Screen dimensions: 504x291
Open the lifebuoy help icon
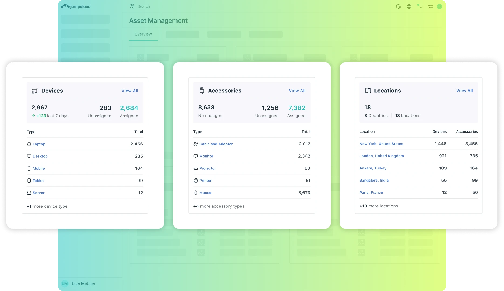[x=409, y=6]
